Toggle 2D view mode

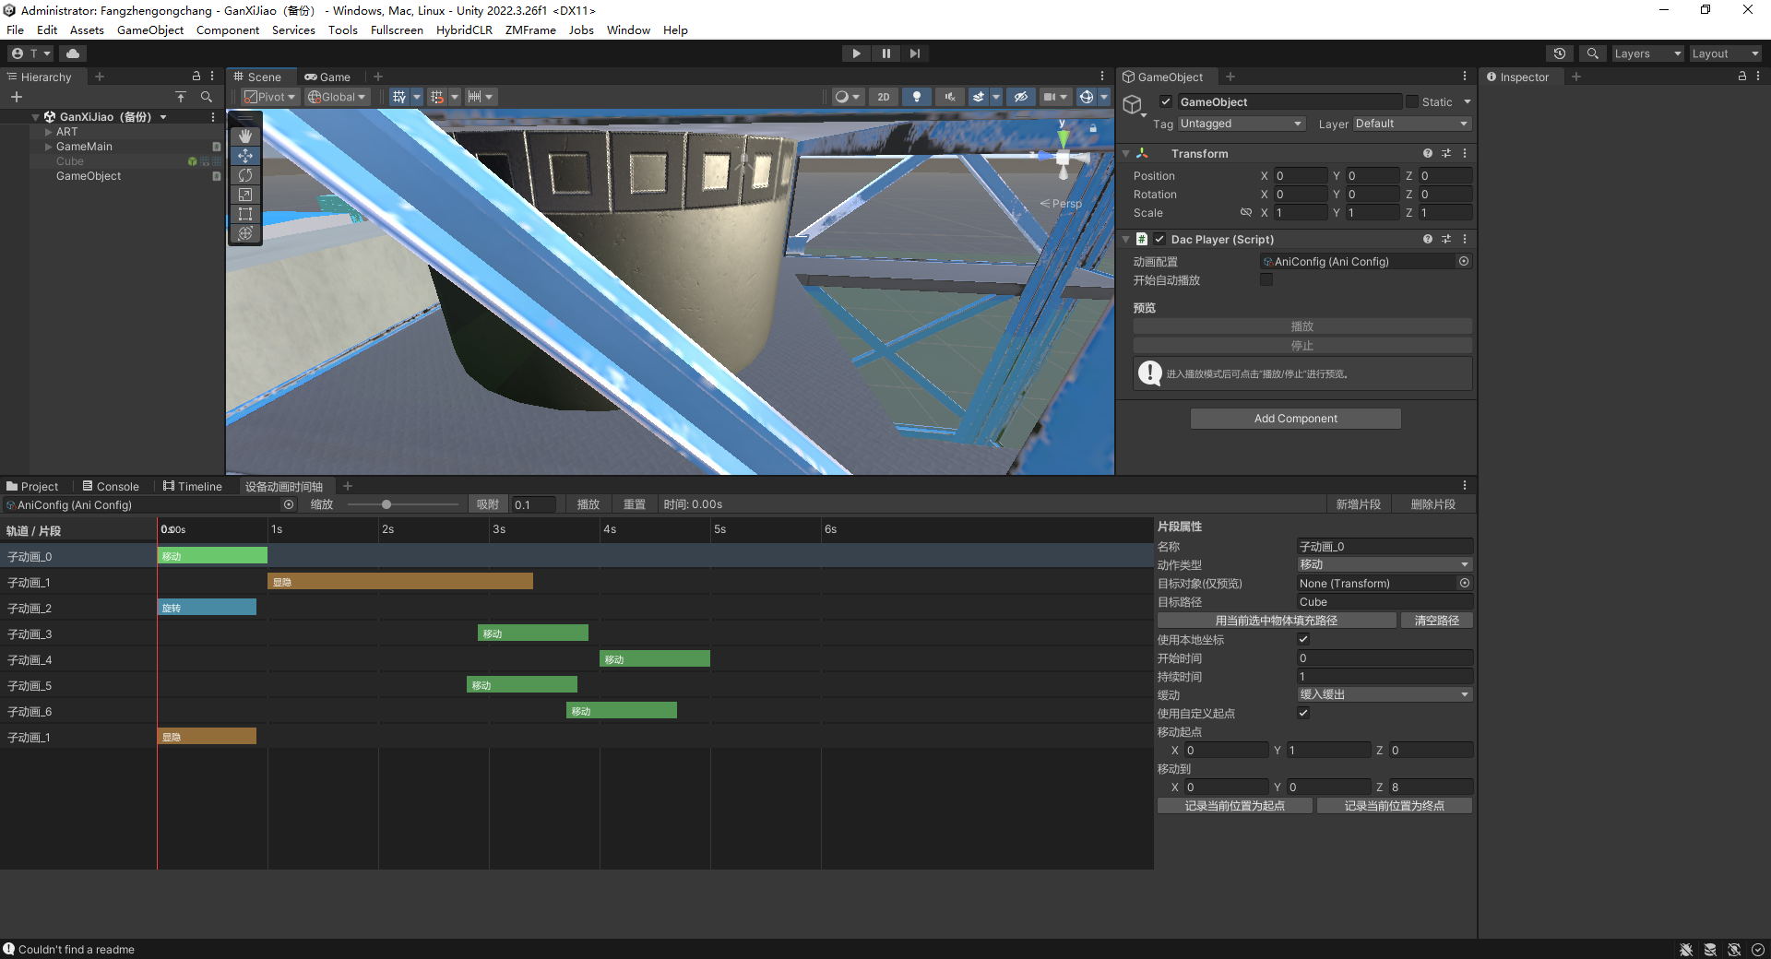(884, 97)
